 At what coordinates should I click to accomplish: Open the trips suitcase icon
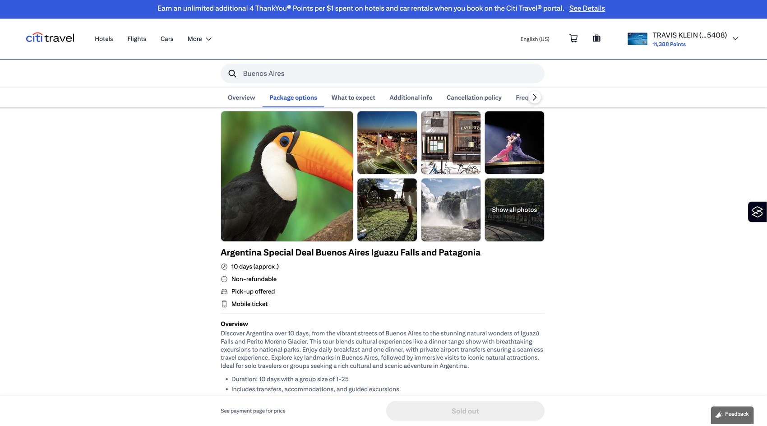(596, 39)
